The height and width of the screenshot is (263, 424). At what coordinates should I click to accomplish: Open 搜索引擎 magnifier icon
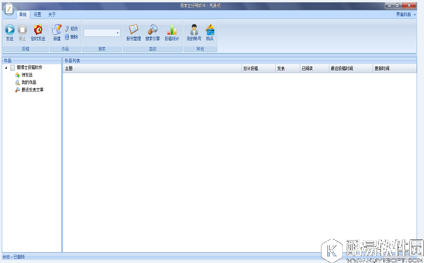tap(153, 30)
